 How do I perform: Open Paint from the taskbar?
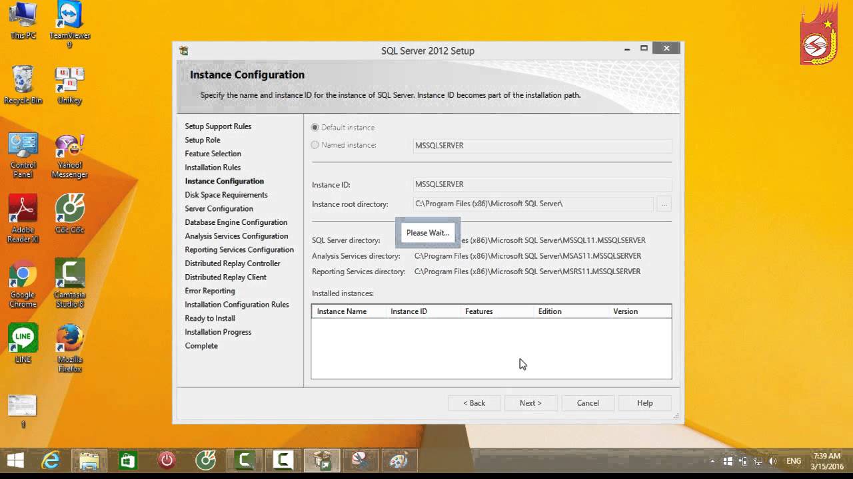coord(399,460)
